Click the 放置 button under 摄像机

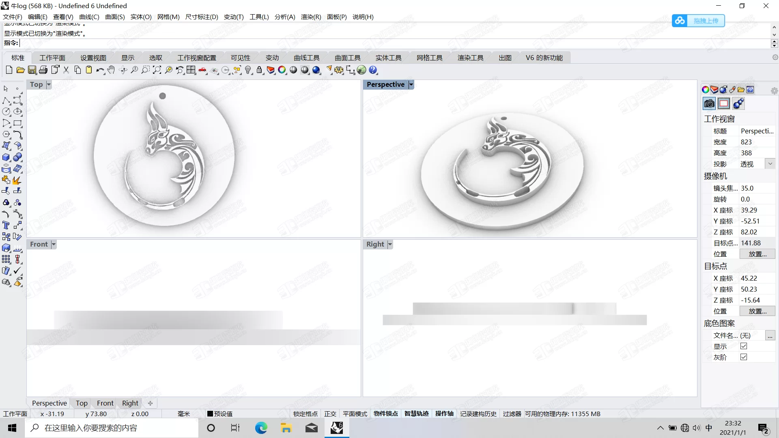[757, 254]
